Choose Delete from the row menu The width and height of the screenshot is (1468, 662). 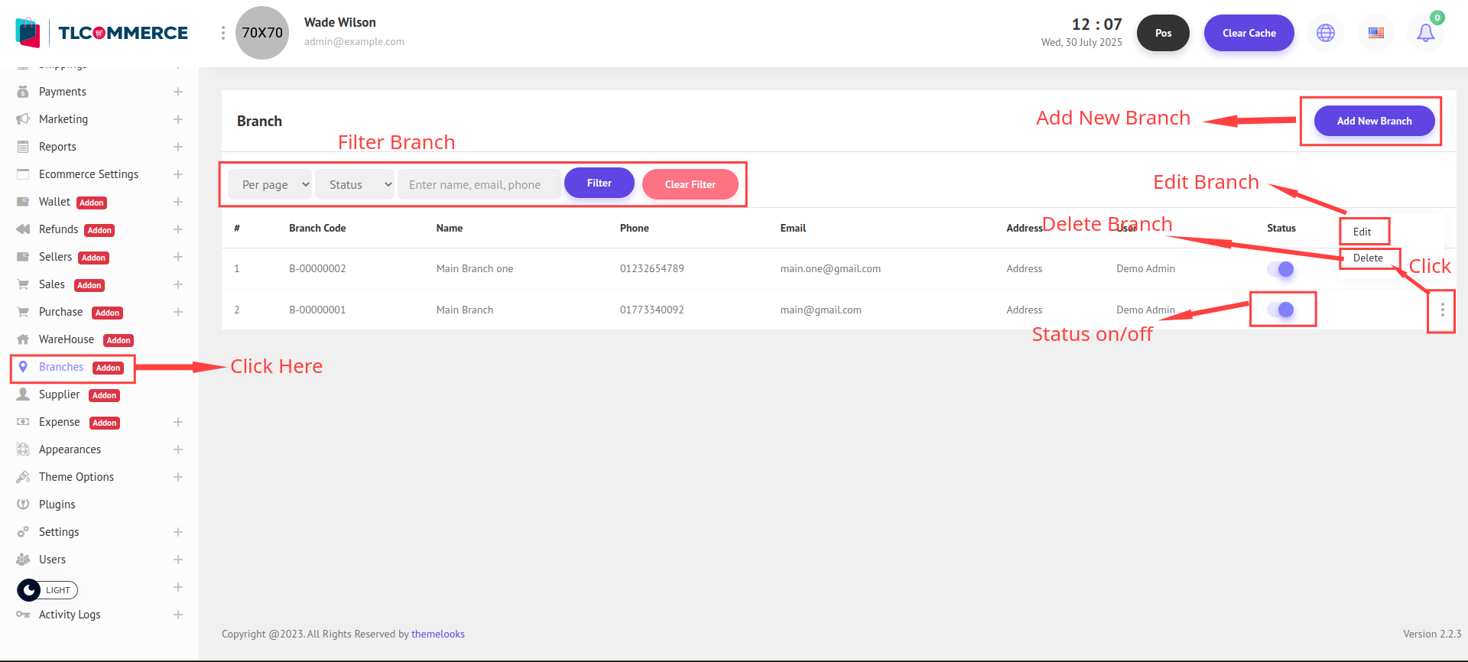[x=1368, y=258]
